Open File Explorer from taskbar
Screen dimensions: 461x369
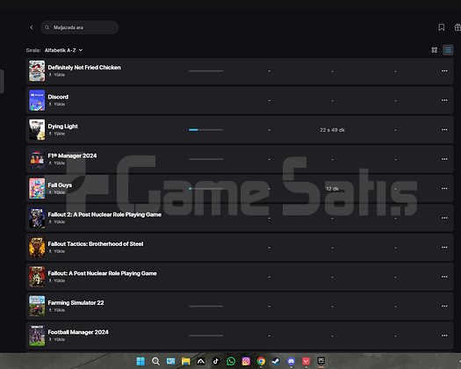[x=185, y=361]
